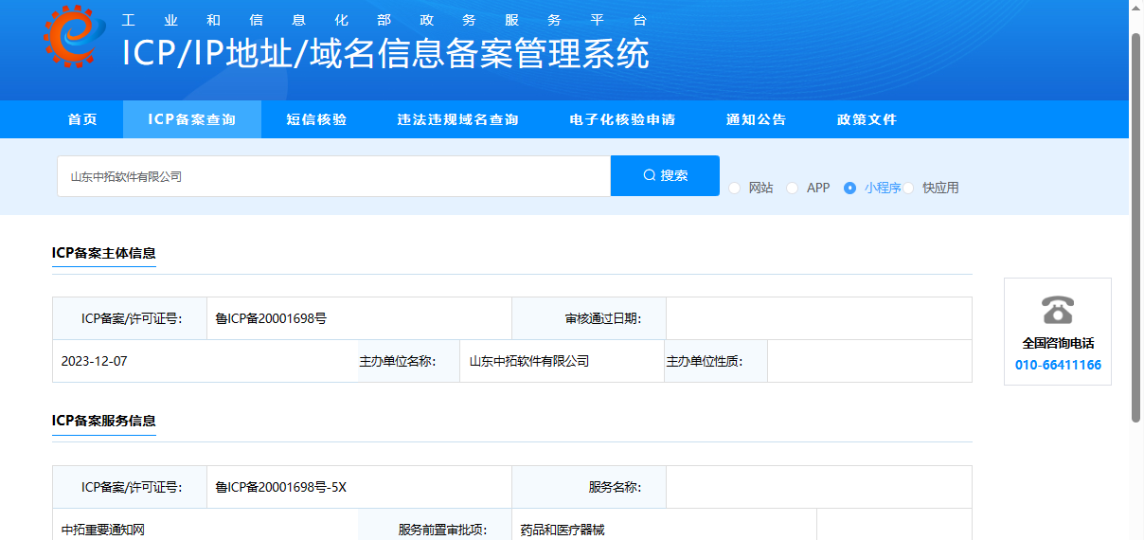Viewport: 1144px width, 540px height.
Task: Open the 通知公告 tab
Action: coord(757,119)
